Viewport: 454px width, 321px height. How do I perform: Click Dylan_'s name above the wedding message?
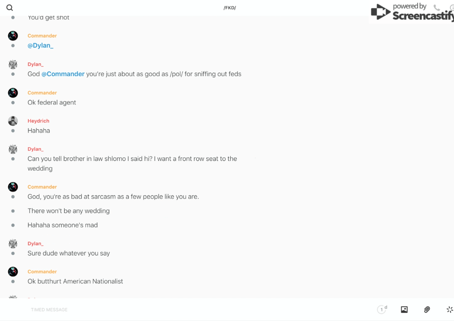coord(35,149)
